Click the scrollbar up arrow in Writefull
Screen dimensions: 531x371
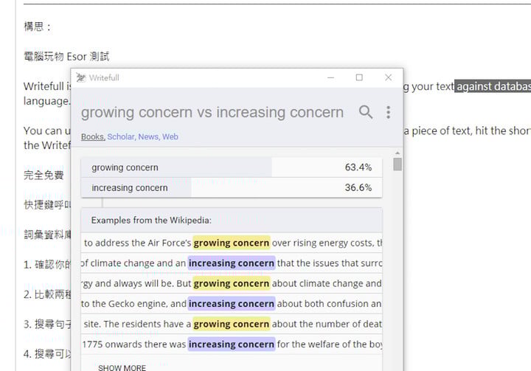coord(398,153)
